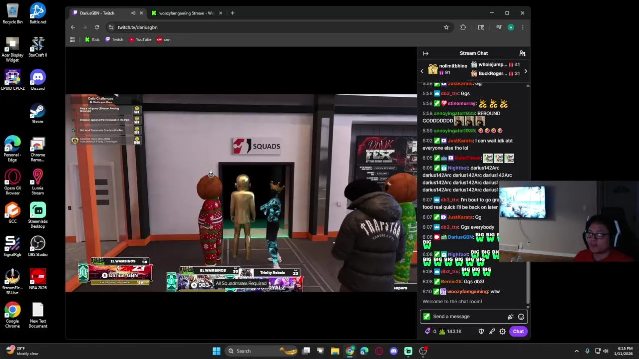Mute the DariusGBN Twitch tab audio
Image resolution: width=639 pixels, height=359 pixels.
pos(133,13)
